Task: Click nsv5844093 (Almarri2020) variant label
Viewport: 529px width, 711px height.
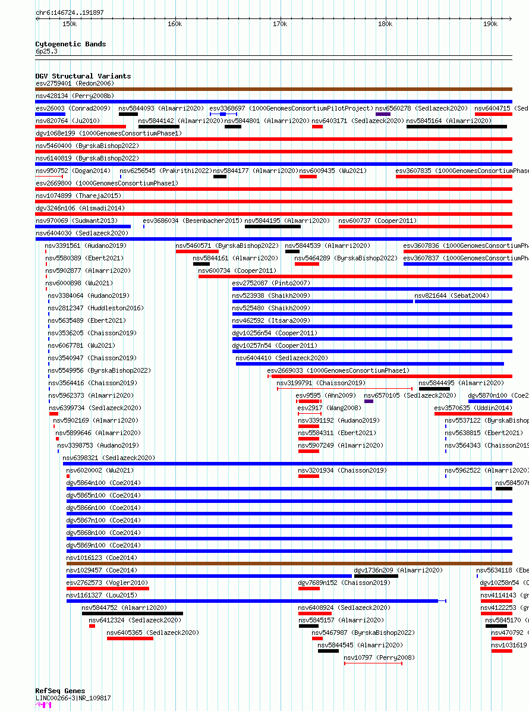Action: pyautogui.click(x=161, y=108)
